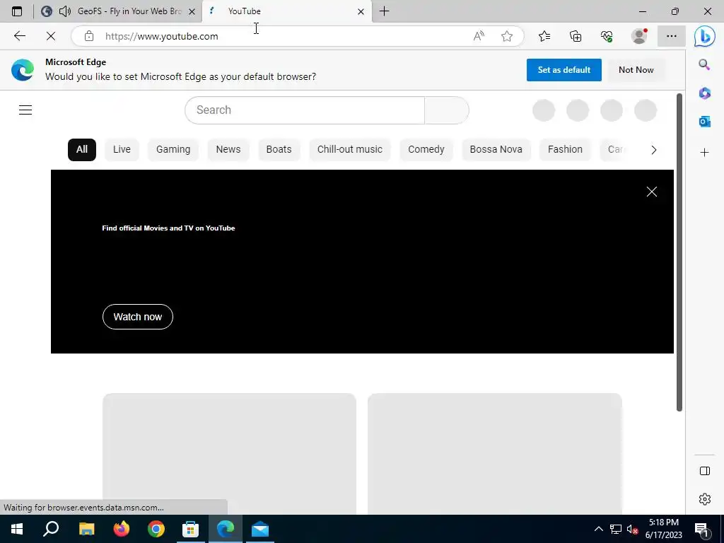
Task: Launch Chrome from taskbar
Action: pyautogui.click(x=156, y=529)
